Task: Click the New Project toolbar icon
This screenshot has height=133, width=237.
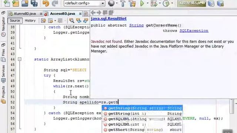Action: click(16, 3)
